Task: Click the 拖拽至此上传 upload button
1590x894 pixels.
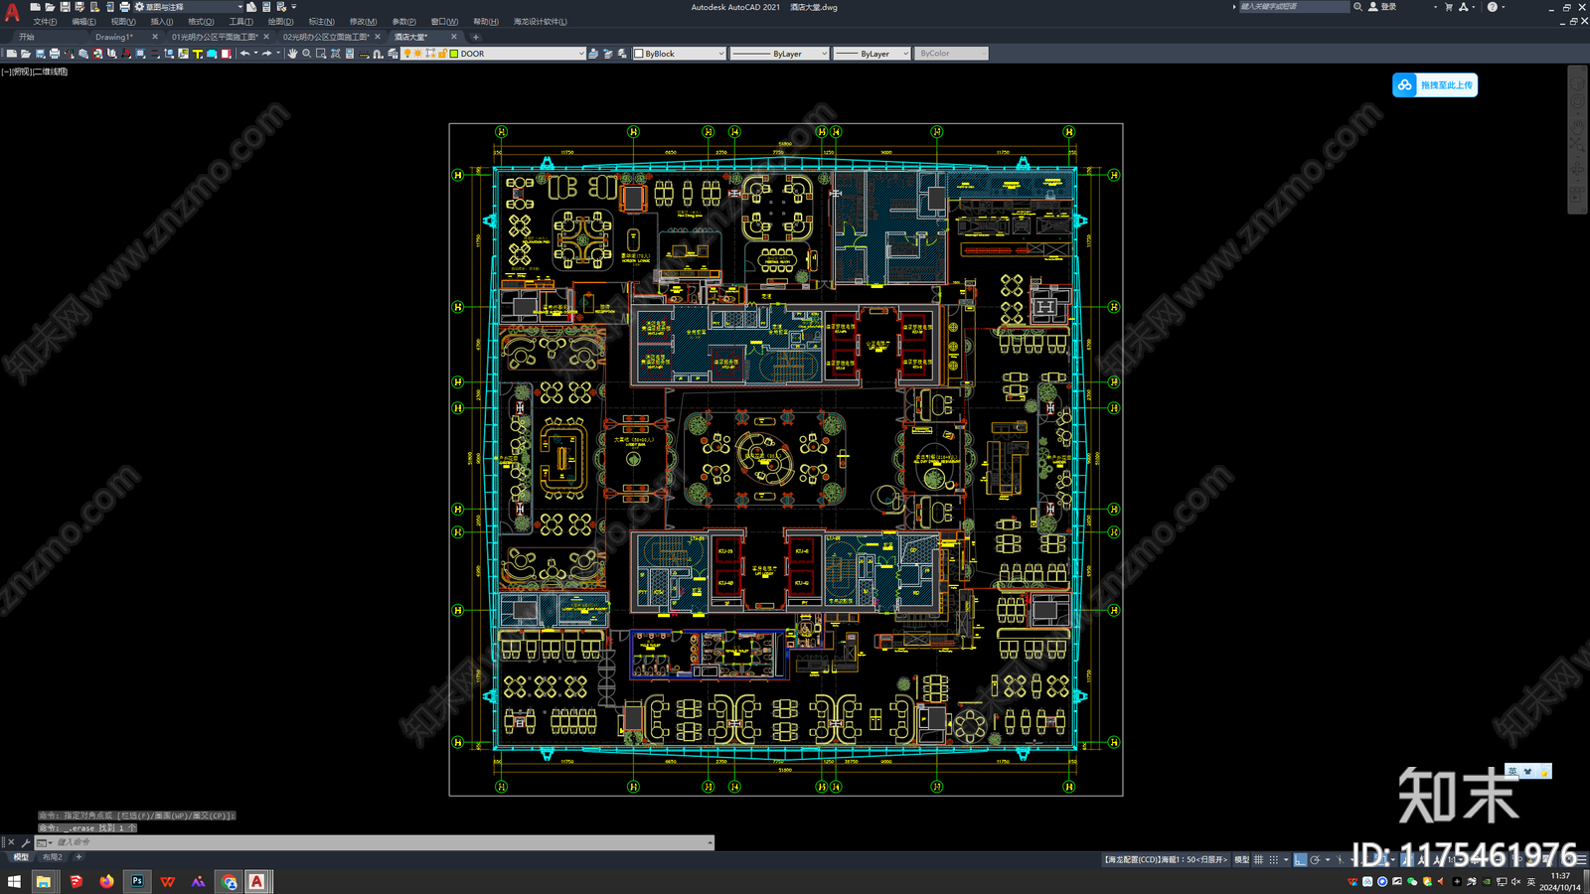Action: click(x=1435, y=85)
